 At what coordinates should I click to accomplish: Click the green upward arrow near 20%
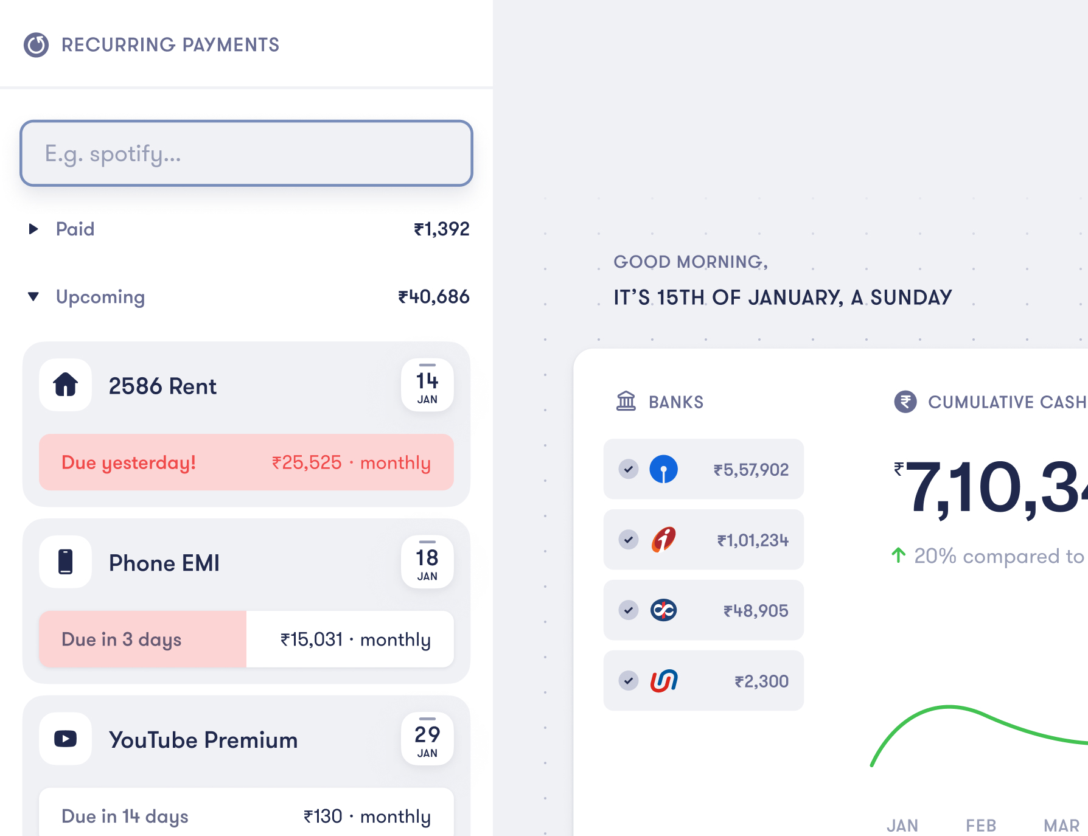[899, 555]
